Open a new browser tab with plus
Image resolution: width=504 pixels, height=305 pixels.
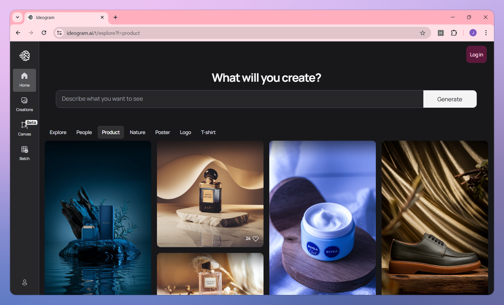coord(115,17)
